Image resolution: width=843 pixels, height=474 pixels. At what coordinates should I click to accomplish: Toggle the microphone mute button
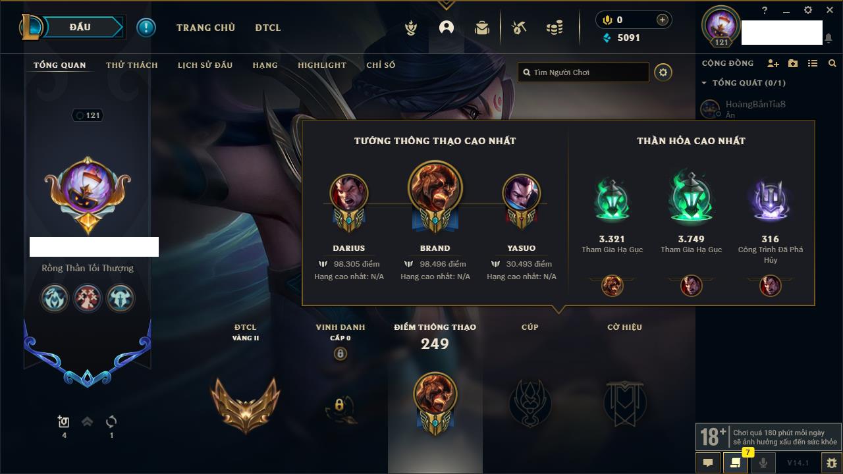click(x=763, y=462)
